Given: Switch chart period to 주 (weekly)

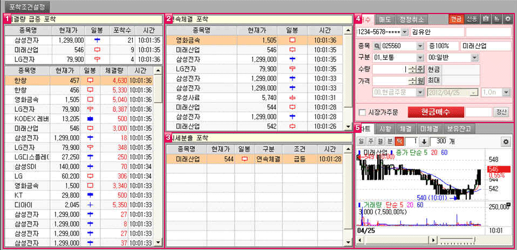Looking at the screenshot, I should pos(370,142).
